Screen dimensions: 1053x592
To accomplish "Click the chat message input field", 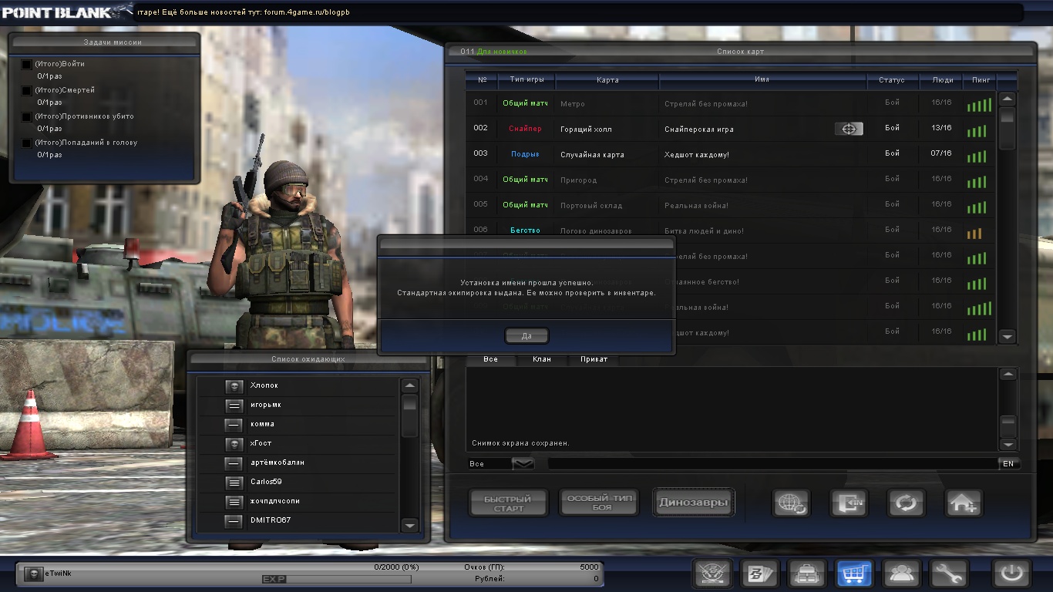I will (x=772, y=464).
